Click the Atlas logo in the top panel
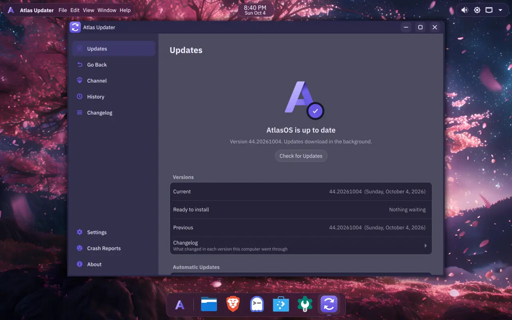 pos(11,10)
